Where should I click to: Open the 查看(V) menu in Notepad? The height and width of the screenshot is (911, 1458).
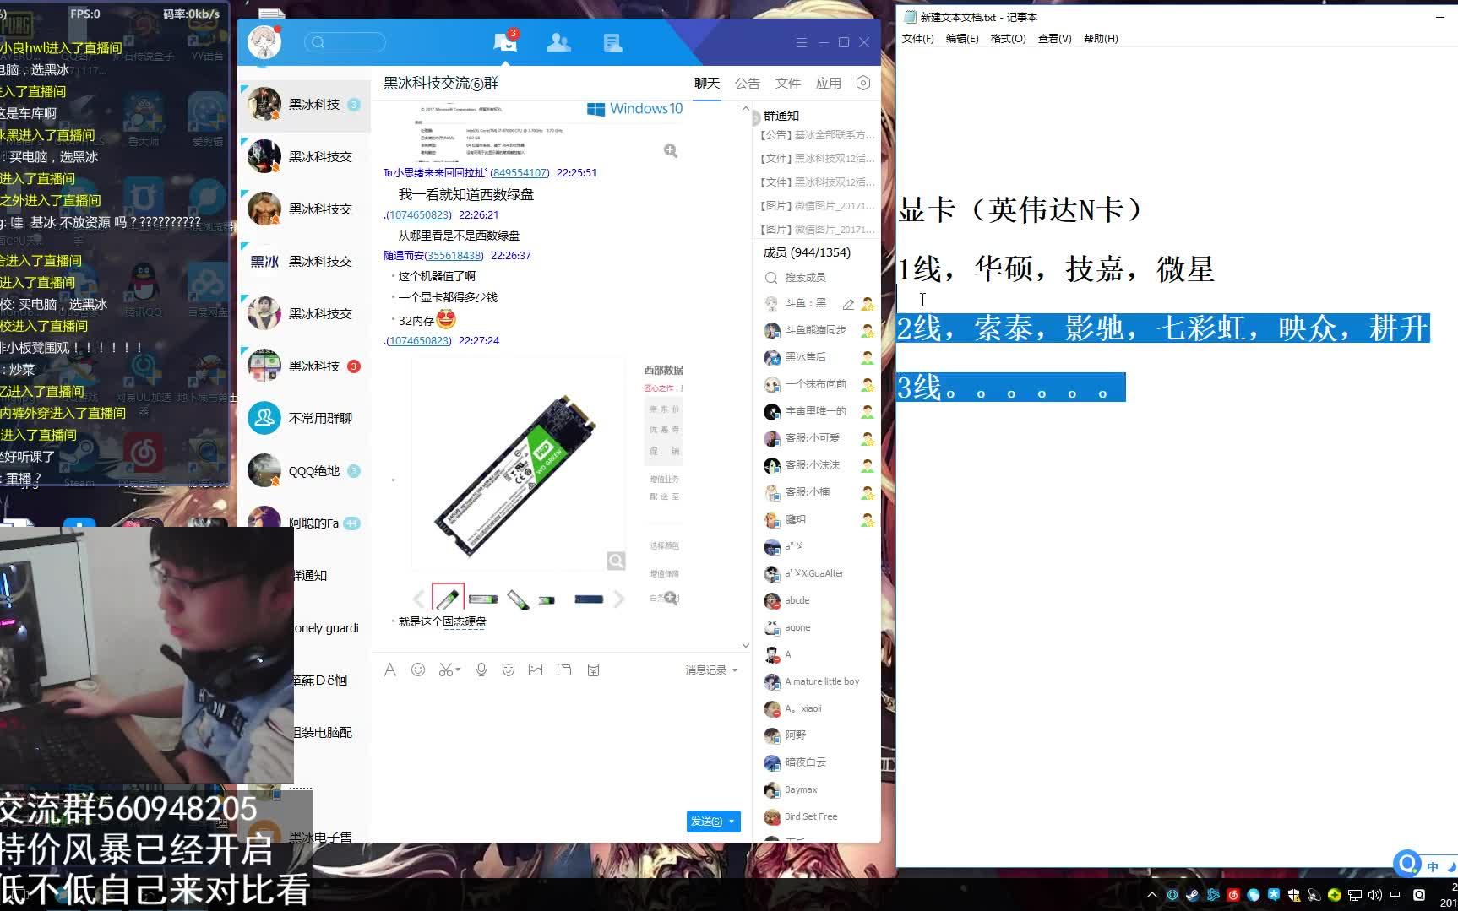1054,39
